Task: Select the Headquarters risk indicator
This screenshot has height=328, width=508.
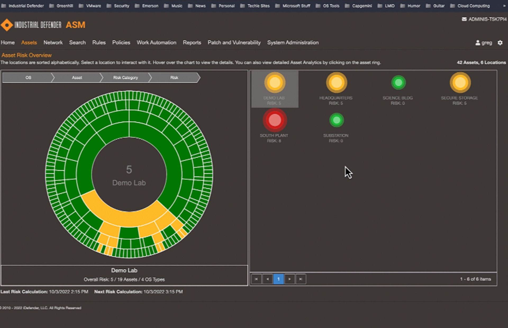Action: coord(336,83)
